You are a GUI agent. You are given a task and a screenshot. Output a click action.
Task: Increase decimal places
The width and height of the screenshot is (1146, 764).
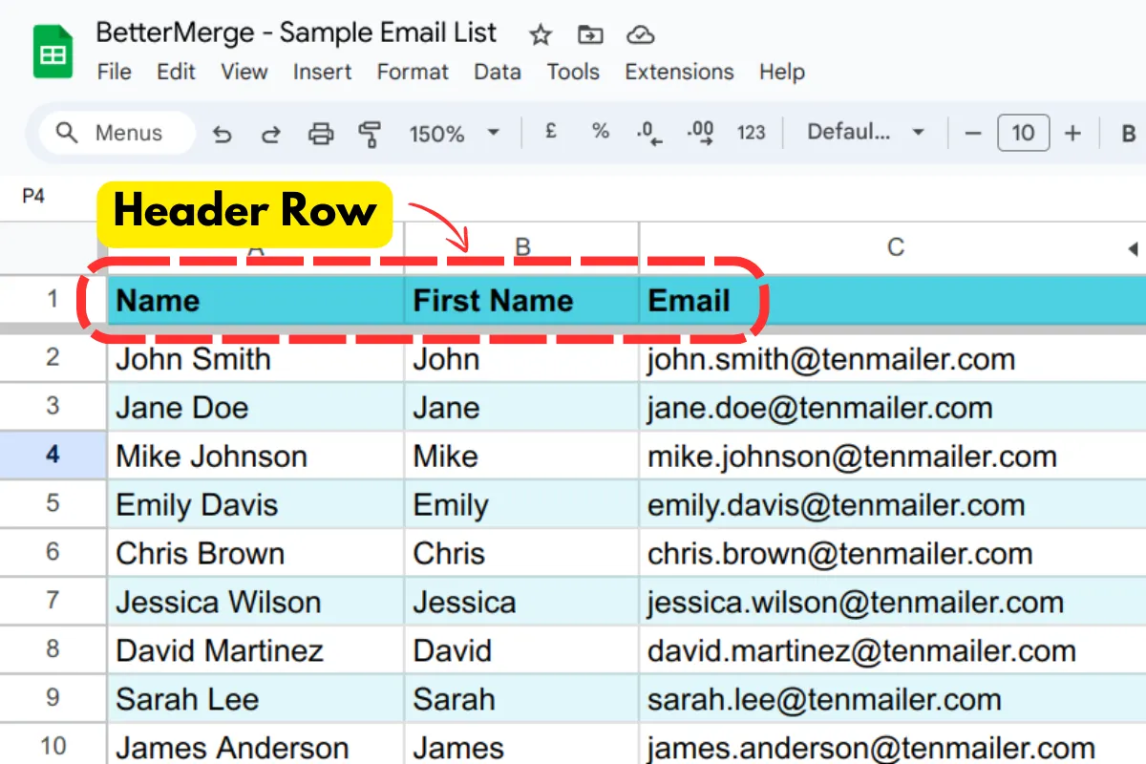coord(701,133)
